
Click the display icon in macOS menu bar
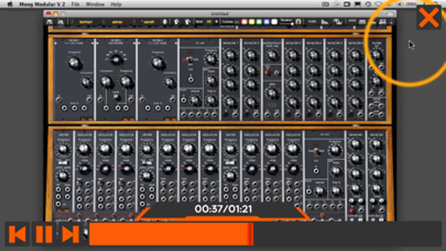pos(358,4)
